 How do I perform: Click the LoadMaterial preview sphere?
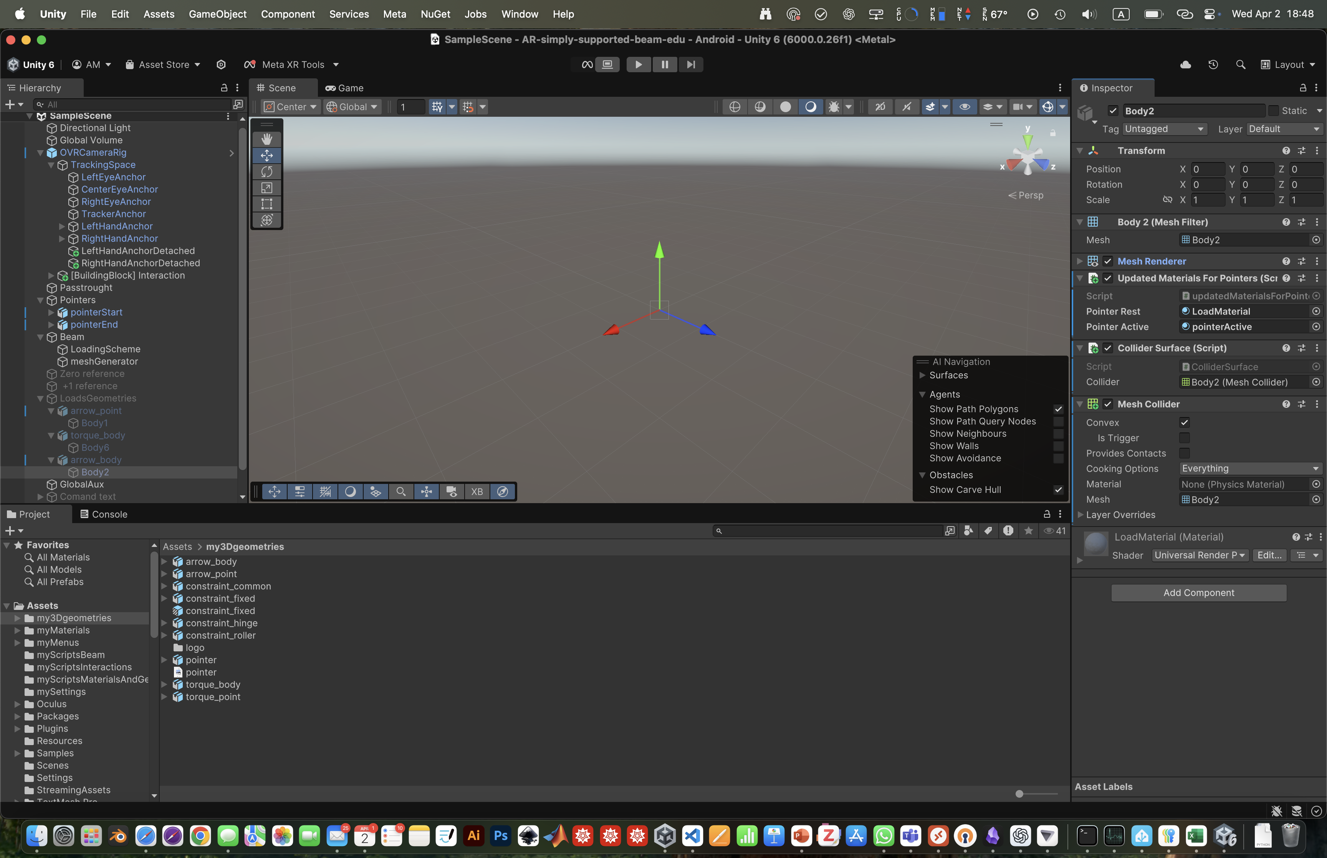pyautogui.click(x=1095, y=544)
